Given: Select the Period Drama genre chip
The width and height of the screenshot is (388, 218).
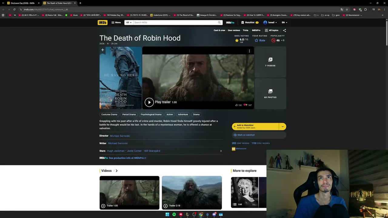Looking at the screenshot, I should (129, 114).
